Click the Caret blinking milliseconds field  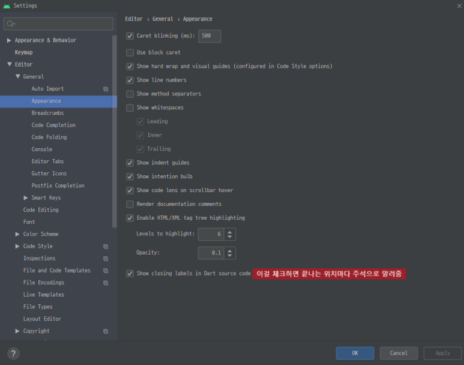(209, 36)
